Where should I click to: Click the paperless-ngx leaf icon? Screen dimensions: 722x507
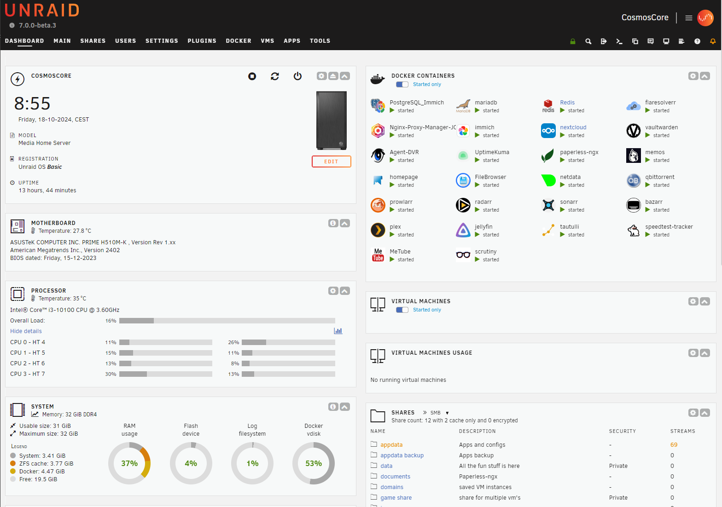[548, 156]
